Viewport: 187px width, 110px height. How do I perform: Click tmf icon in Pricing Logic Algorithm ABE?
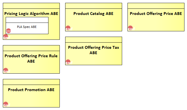point(7,37)
